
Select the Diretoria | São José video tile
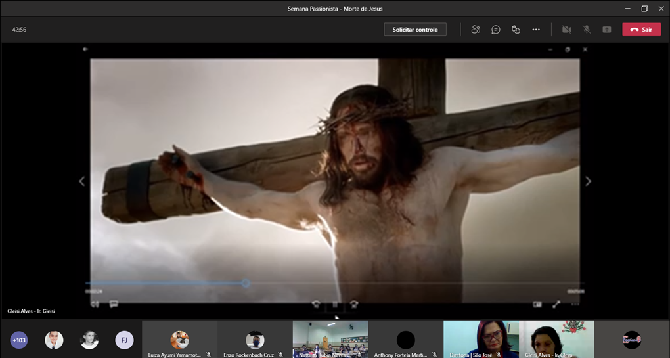click(481, 339)
